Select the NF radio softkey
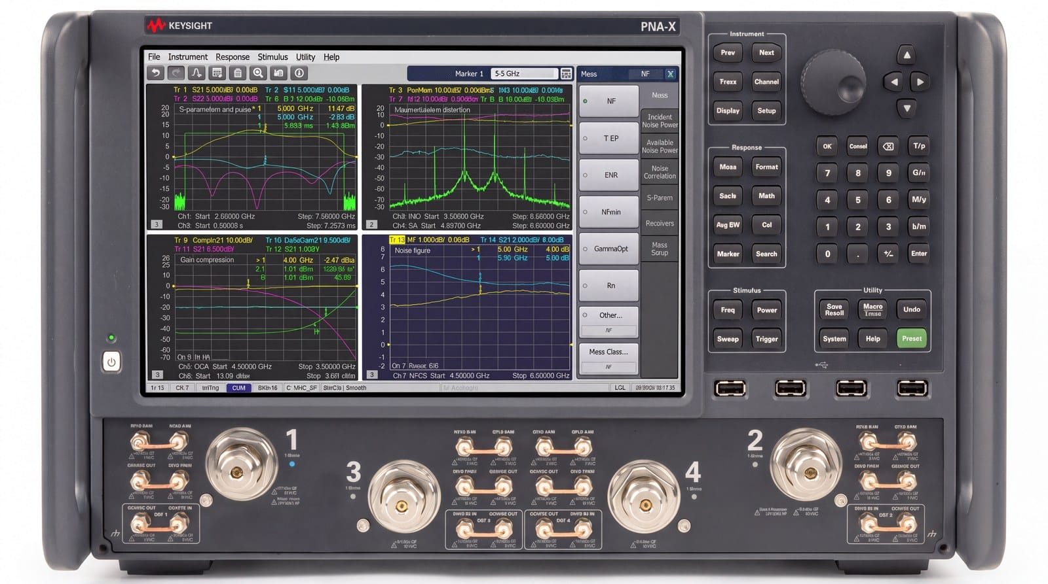 pos(608,101)
